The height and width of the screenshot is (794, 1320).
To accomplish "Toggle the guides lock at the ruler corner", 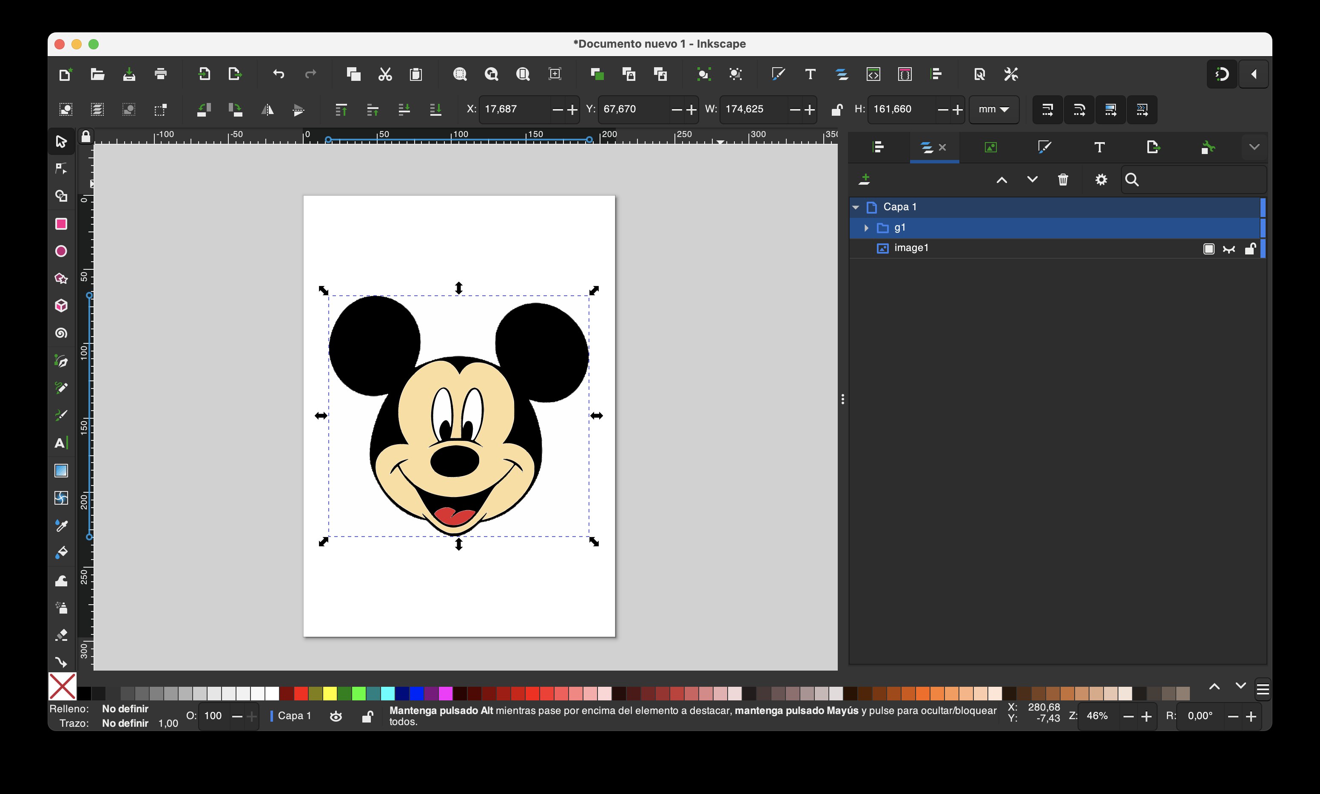I will (85, 137).
